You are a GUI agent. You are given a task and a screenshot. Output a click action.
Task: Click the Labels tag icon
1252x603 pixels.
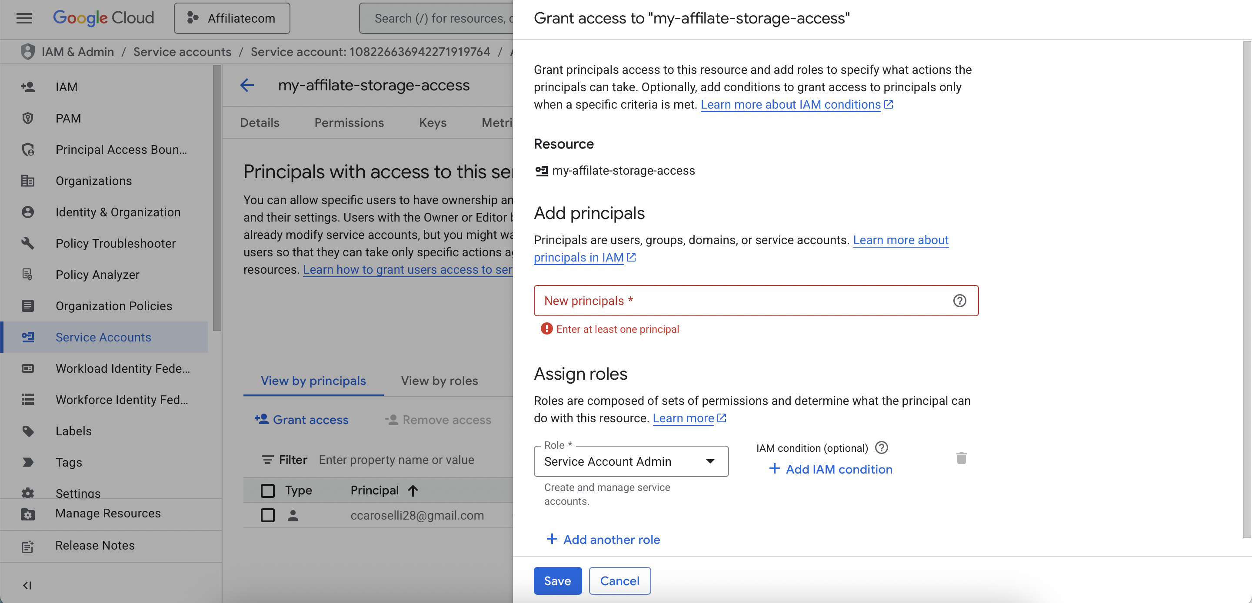pyautogui.click(x=28, y=431)
